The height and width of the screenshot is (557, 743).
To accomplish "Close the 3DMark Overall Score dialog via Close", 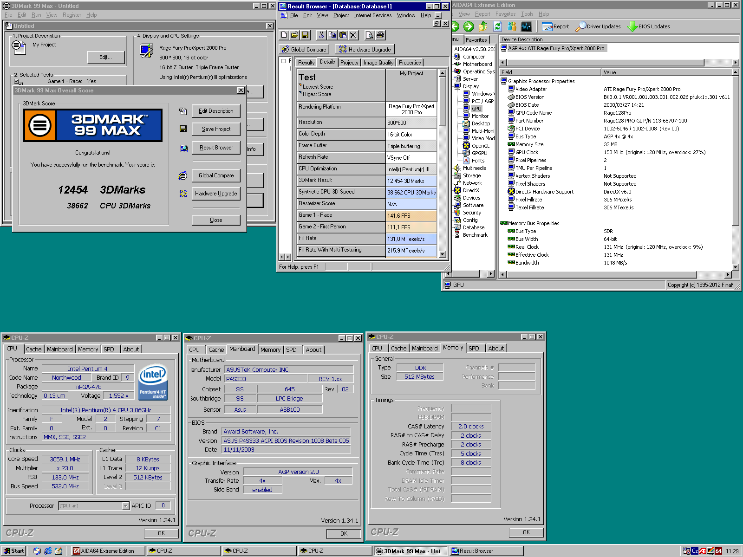I will tap(216, 220).
